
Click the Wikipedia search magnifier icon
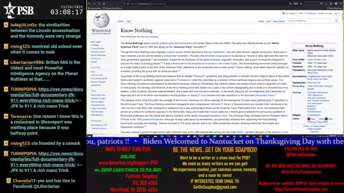(336, 21)
